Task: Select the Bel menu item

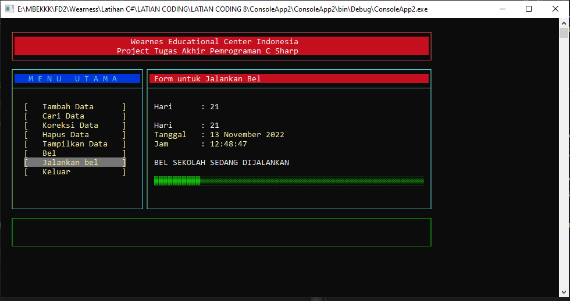Action: coord(49,153)
